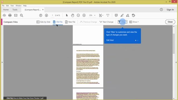Go to previous page arrow
This screenshot has height=100, width=178.
point(41,15)
